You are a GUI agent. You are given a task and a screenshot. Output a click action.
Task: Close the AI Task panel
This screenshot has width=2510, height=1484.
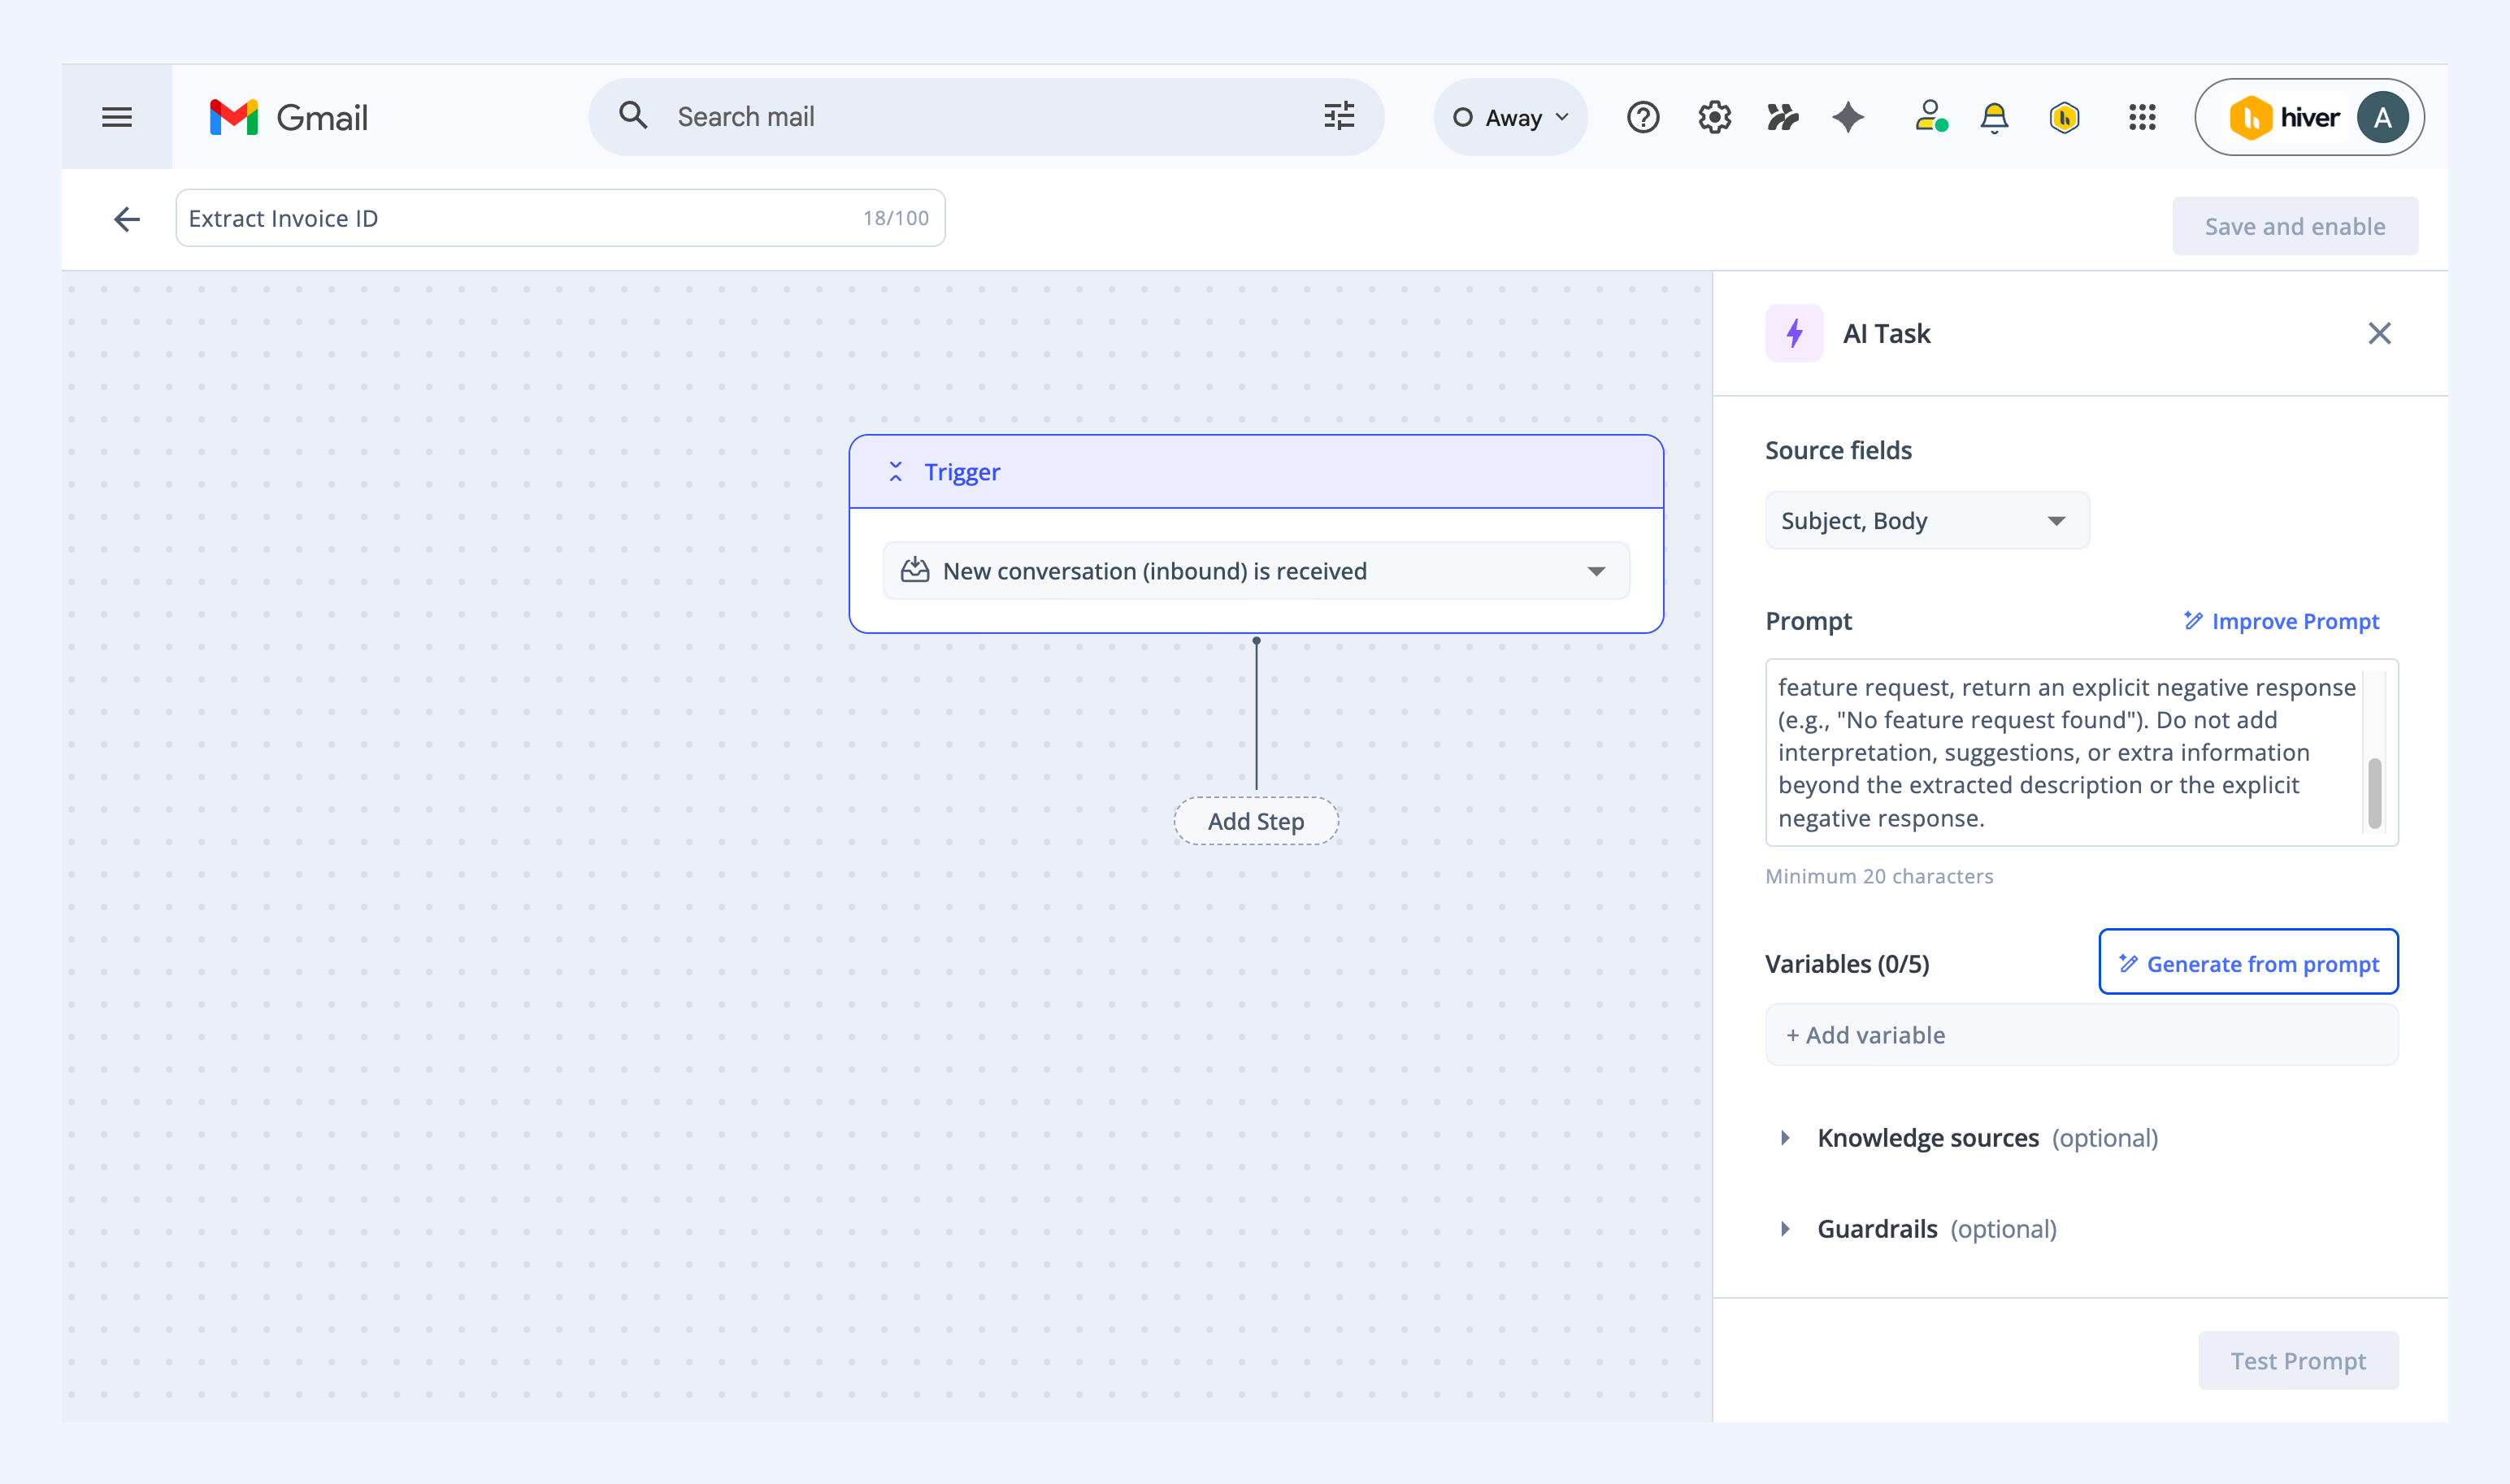[2379, 333]
